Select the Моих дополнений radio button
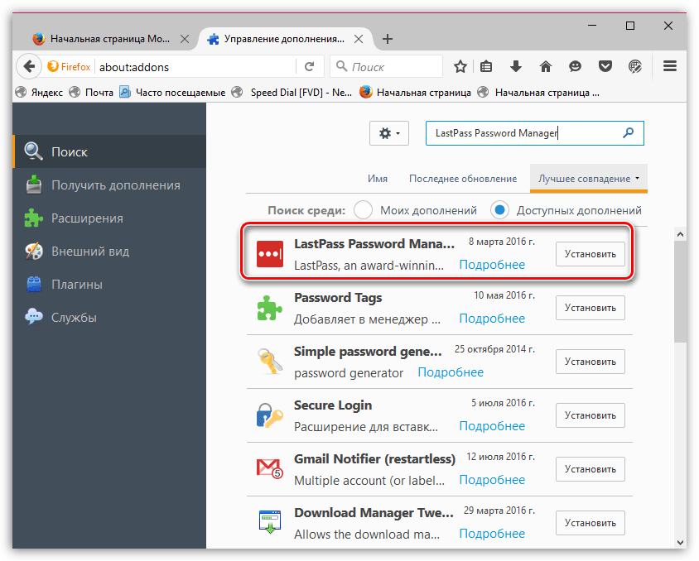This screenshot has width=699, height=561. pyautogui.click(x=363, y=209)
